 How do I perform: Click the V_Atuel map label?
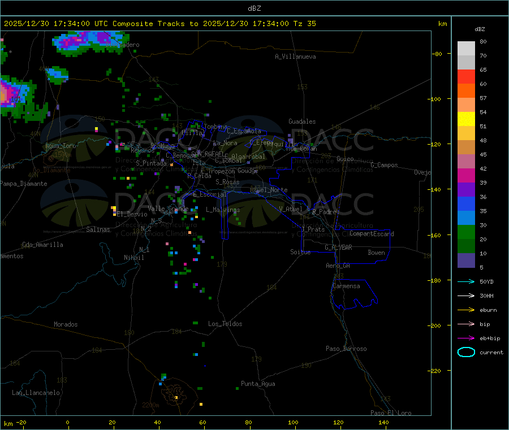pos(291,209)
